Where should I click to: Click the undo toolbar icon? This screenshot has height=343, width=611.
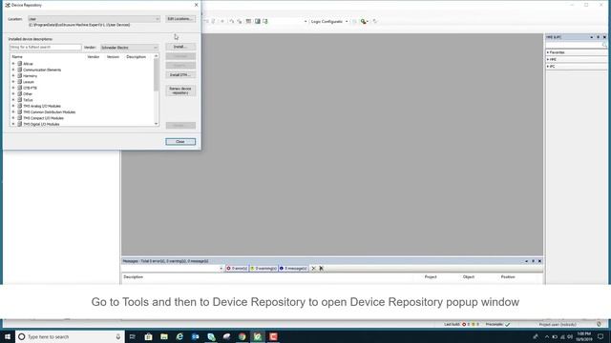click(231, 21)
